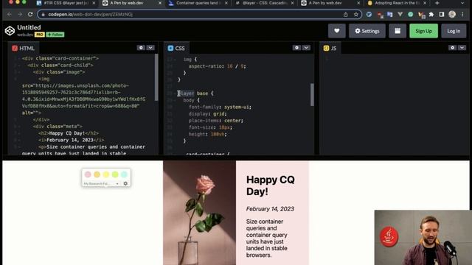Click 'place-items: center;' in CSS

216,121
